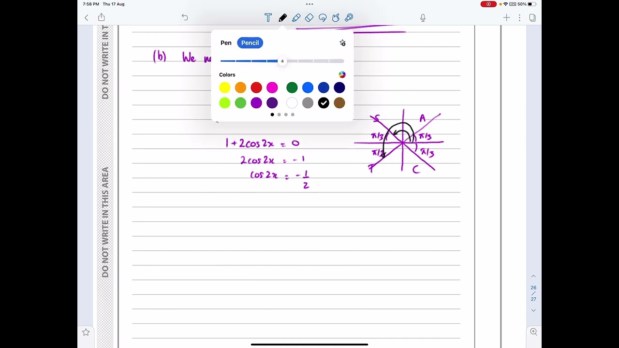This screenshot has height=348, width=619.
Task: Pick the white color swatch
Action: point(292,103)
